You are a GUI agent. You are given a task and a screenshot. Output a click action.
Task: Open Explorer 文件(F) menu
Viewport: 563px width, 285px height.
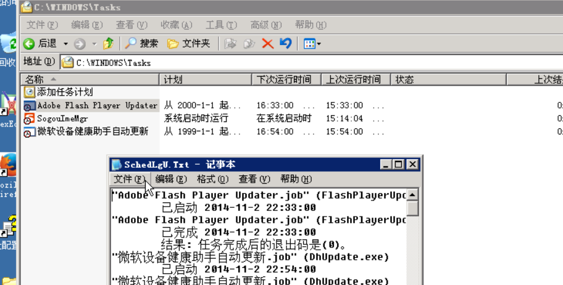[x=42, y=25]
